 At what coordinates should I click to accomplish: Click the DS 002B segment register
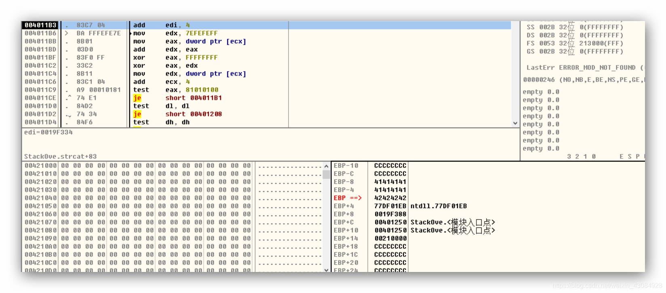[575, 35]
